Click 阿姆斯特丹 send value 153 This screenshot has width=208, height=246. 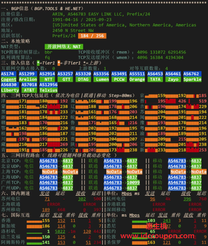click(61, 242)
